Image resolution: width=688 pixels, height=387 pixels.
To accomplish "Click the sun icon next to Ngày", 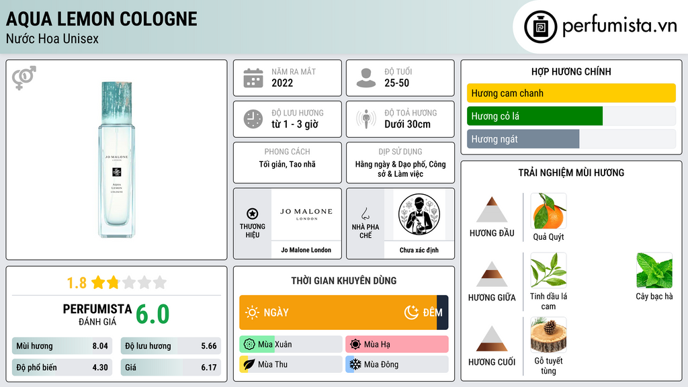I will [x=252, y=312].
